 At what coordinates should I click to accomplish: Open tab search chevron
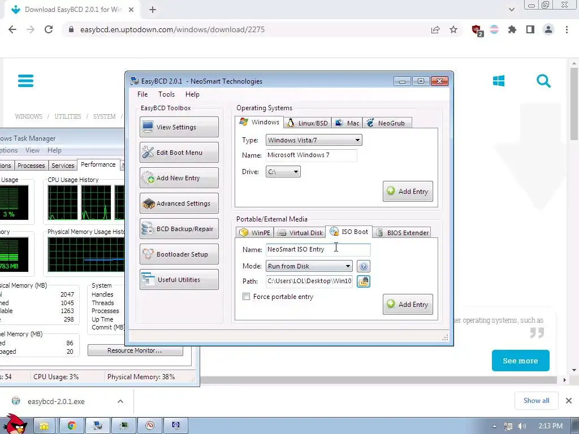tap(511, 10)
